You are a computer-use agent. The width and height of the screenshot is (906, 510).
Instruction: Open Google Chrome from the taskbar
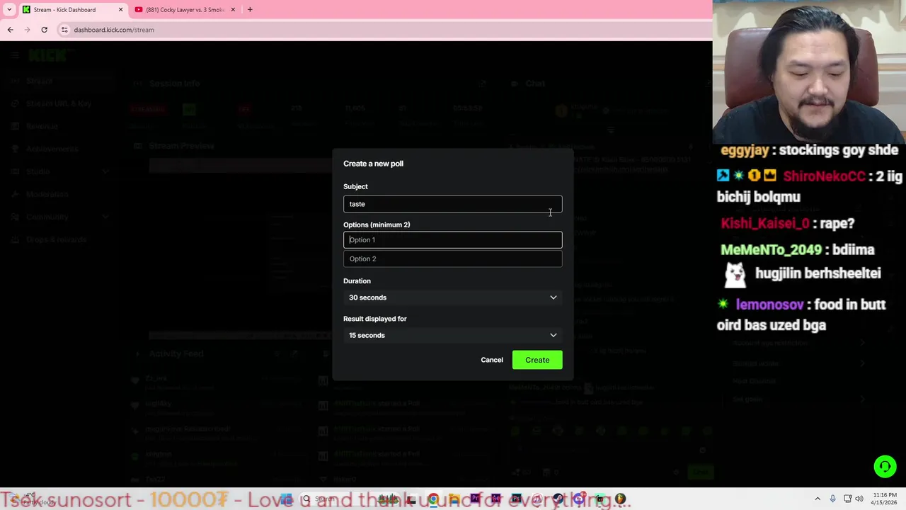click(433, 499)
